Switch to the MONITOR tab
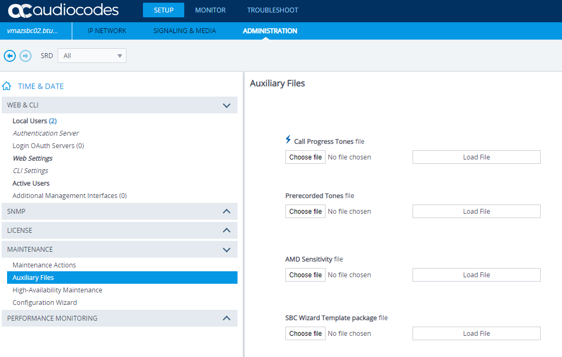 210,10
